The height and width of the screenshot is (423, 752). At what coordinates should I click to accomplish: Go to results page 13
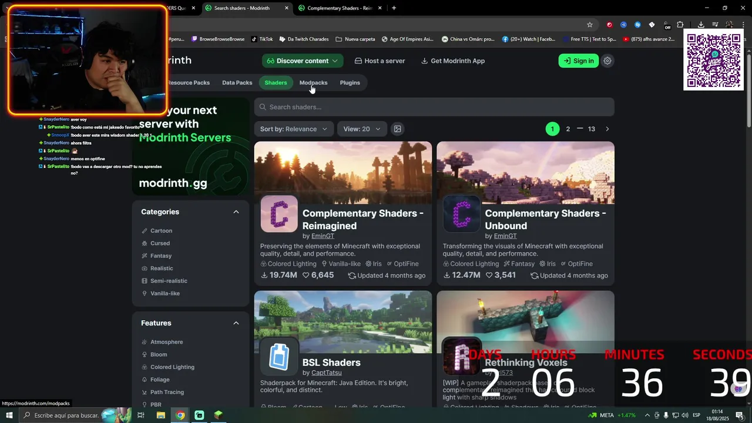click(x=592, y=129)
